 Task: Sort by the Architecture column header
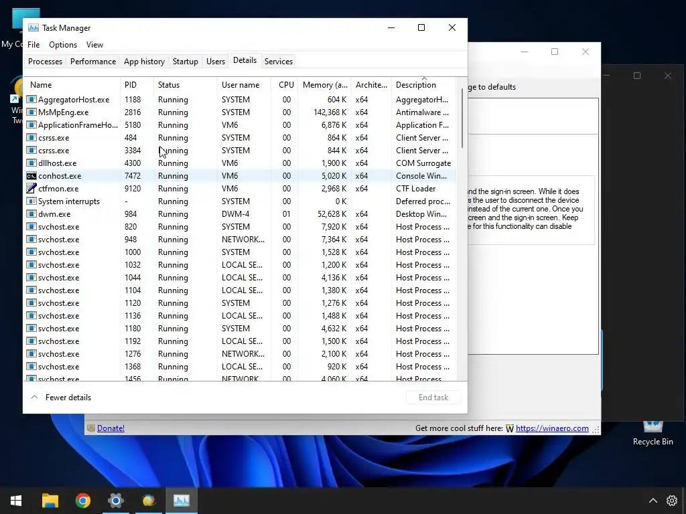coord(371,85)
